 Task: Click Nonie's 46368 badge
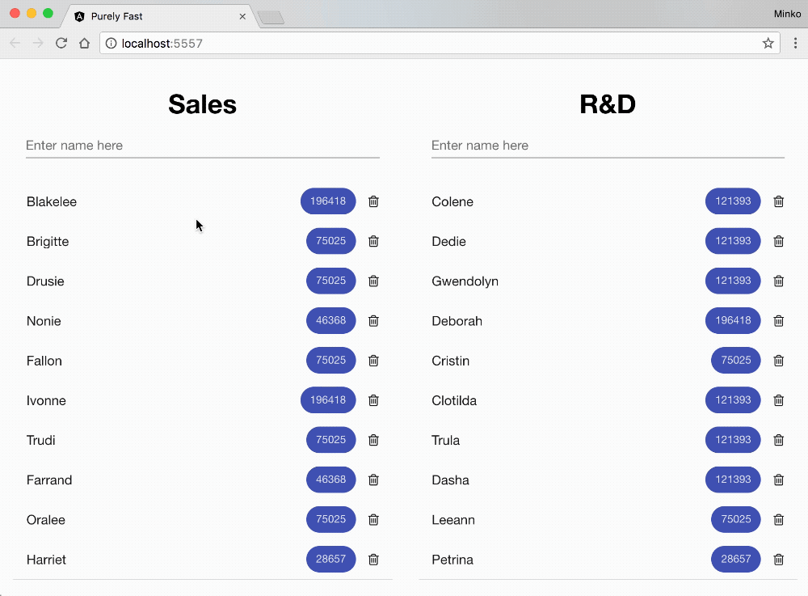click(330, 321)
